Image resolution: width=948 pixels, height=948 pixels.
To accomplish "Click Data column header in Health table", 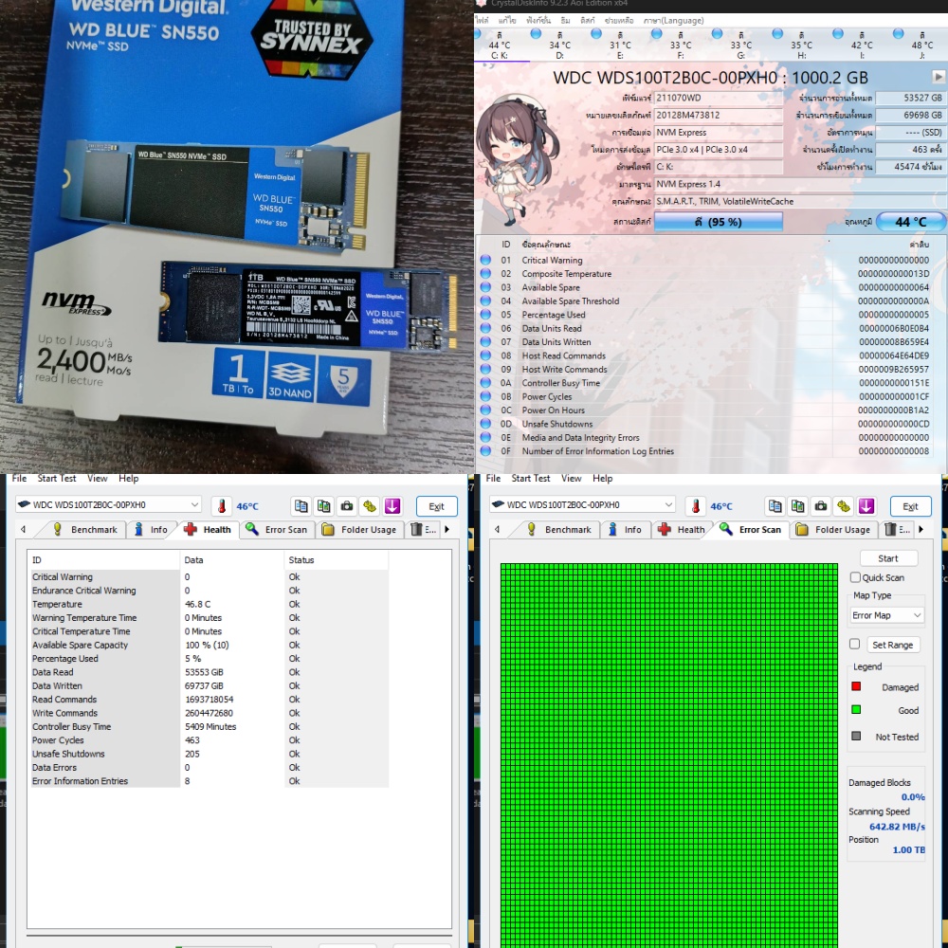I will [232, 560].
